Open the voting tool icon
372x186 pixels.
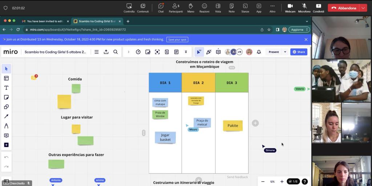(167, 52)
